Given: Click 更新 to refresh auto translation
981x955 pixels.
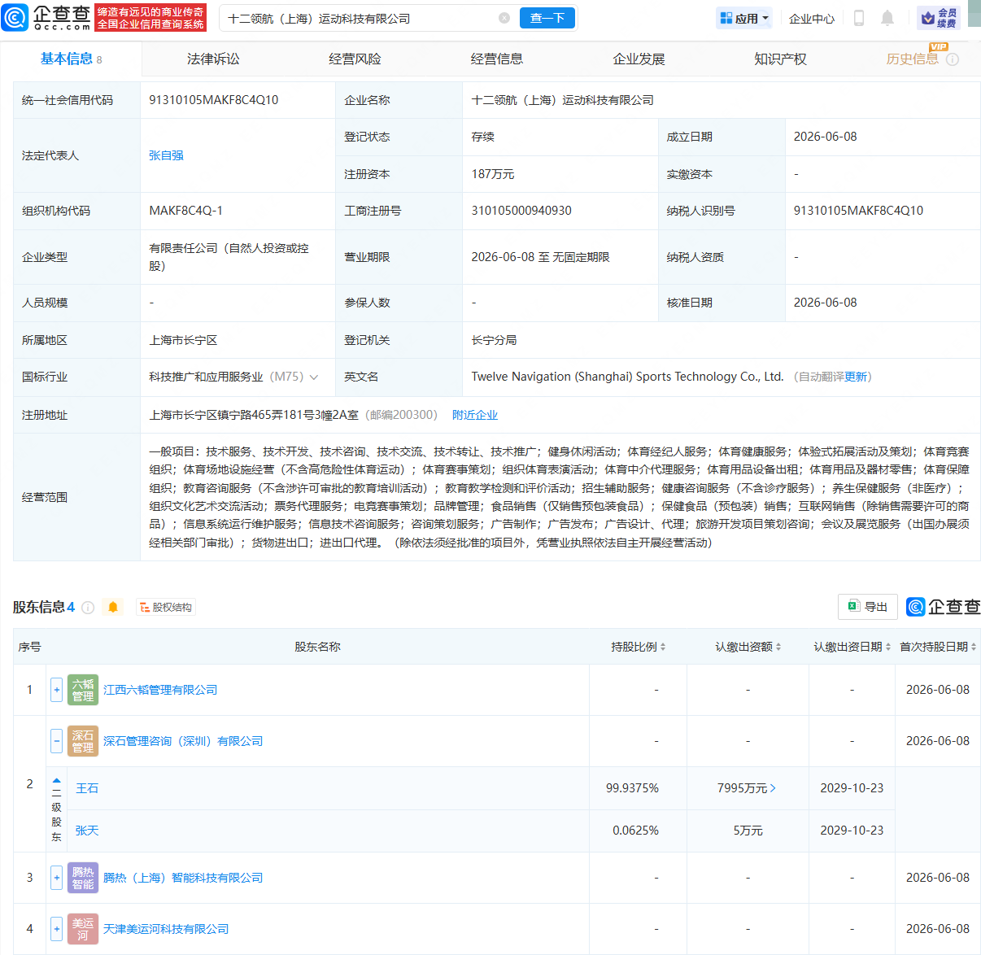Looking at the screenshot, I should click(856, 377).
